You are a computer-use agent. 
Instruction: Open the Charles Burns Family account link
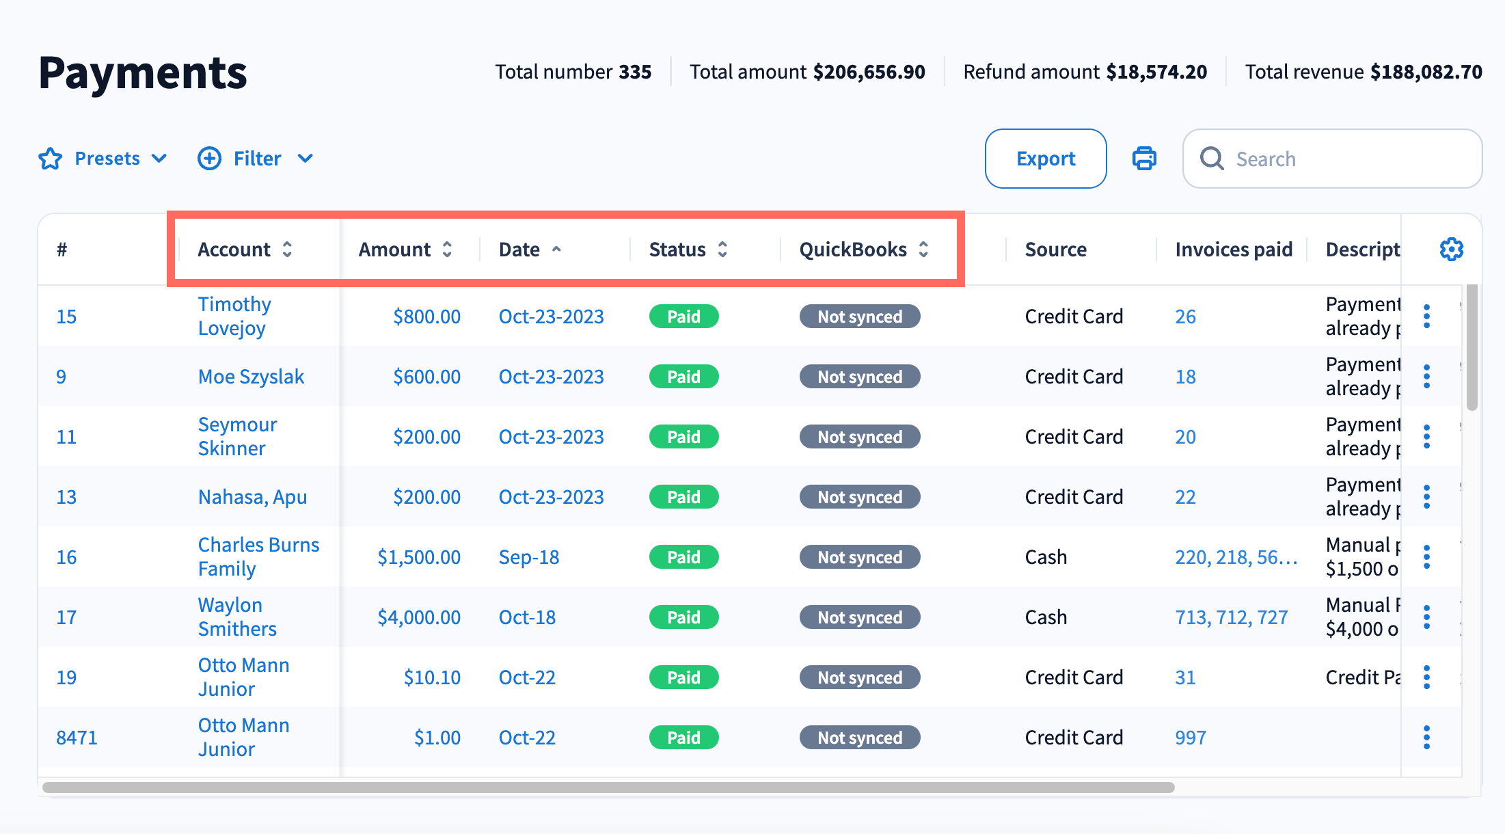[x=258, y=556]
